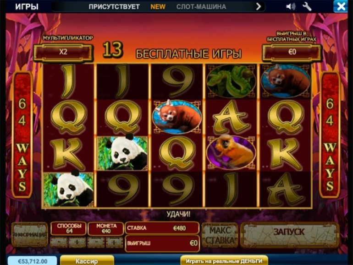This screenshot has width=353, height=265.
Task: Click the ЗАПУСК spin button
Action: pos(289,234)
